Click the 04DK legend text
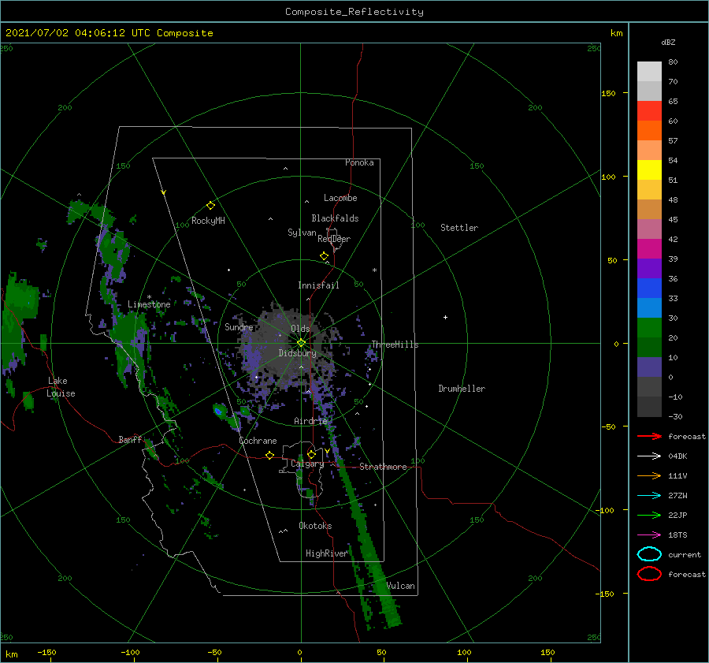Image resolution: width=709 pixels, height=663 pixels. click(x=677, y=456)
